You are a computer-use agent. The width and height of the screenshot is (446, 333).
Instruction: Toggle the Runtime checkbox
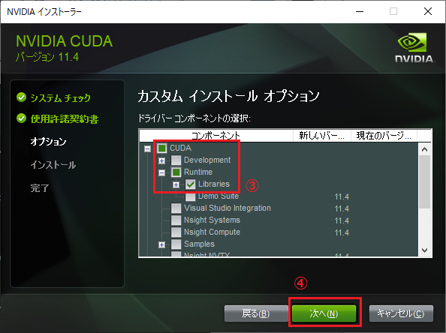pos(176,172)
